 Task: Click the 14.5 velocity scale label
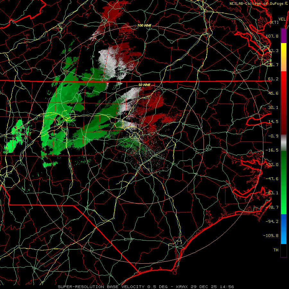[273, 122]
